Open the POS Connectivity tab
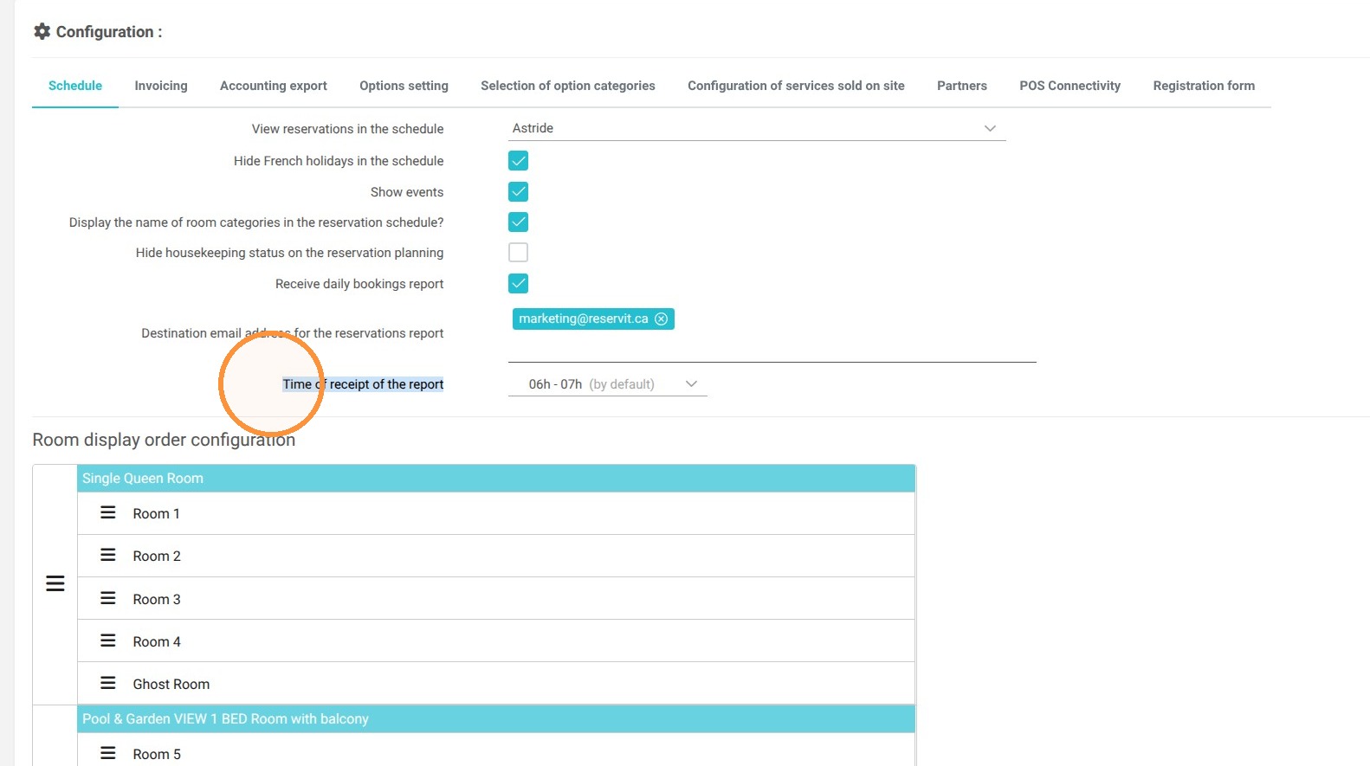 (x=1070, y=86)
